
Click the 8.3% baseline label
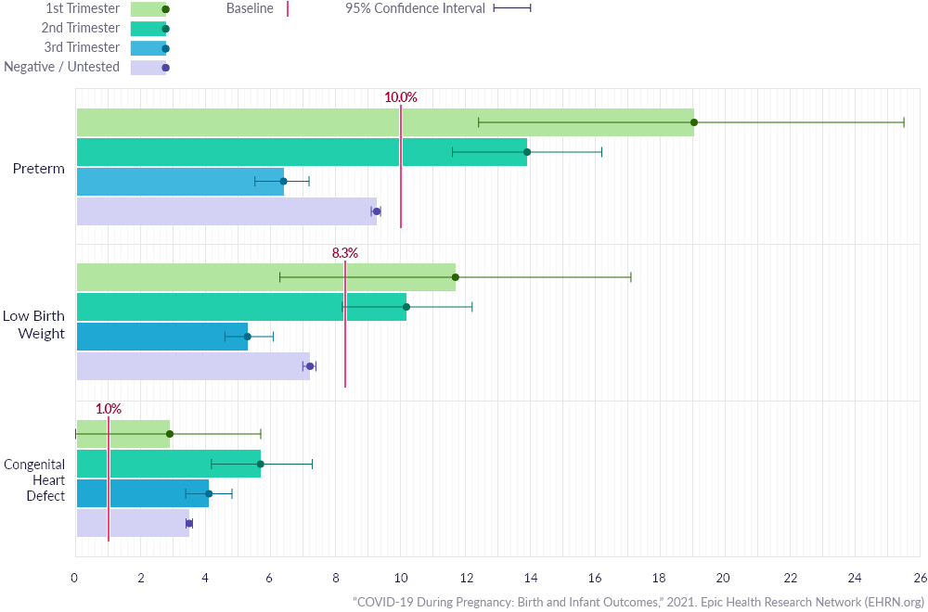coord(345,254)
